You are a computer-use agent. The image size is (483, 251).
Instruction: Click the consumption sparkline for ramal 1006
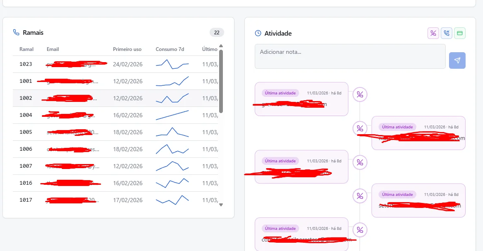(172, 149)
